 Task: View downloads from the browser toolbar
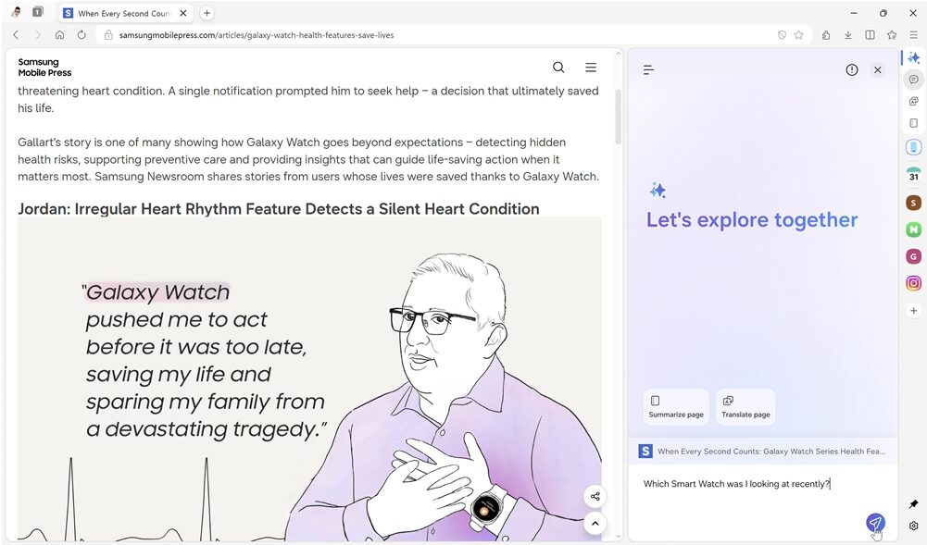[x=848, y=34]
